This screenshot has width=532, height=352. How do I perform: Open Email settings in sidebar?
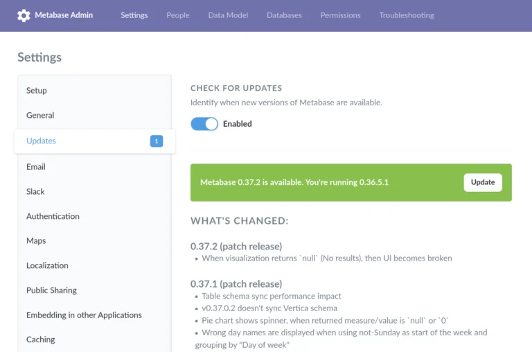tap(94, 167)
